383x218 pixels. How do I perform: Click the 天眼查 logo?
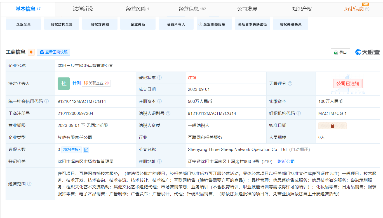pyautogui.click(x=367, y=52)
